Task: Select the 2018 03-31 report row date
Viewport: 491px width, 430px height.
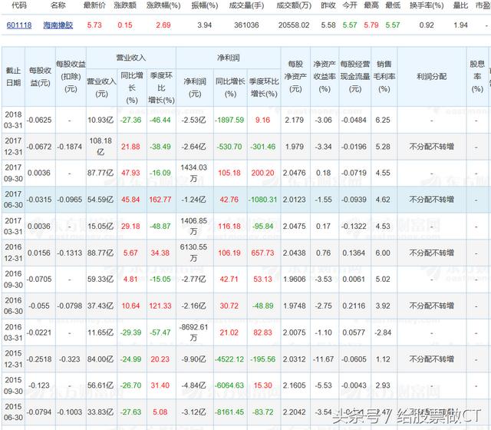Action: coord(13,120)
